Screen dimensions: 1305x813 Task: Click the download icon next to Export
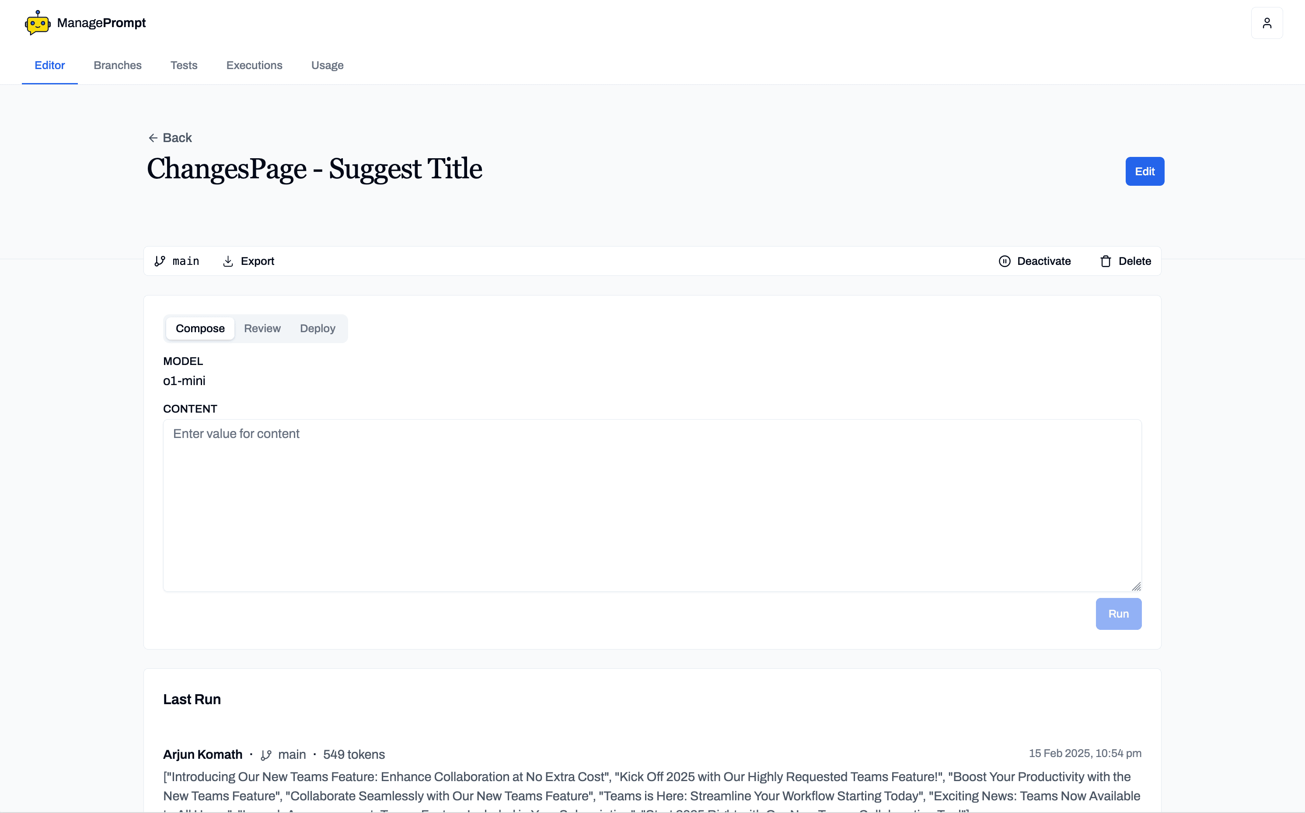pos(229,261)
